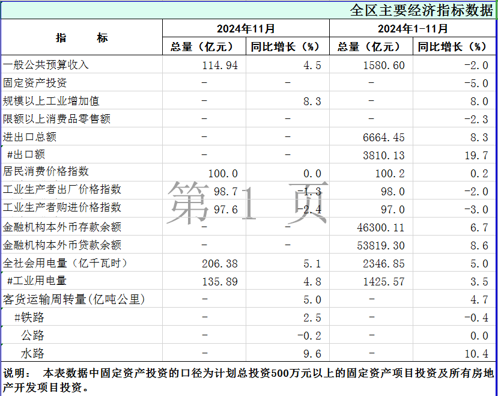Select the 2024年1-11月 merged header cell
498x396 pixels.
pos(413,28)
